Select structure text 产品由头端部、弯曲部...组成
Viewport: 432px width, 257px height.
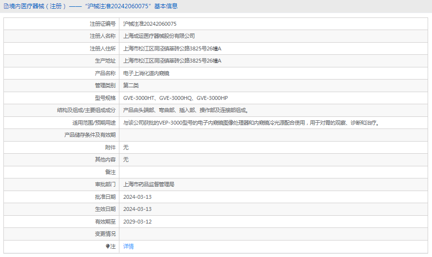click(186, 111)
